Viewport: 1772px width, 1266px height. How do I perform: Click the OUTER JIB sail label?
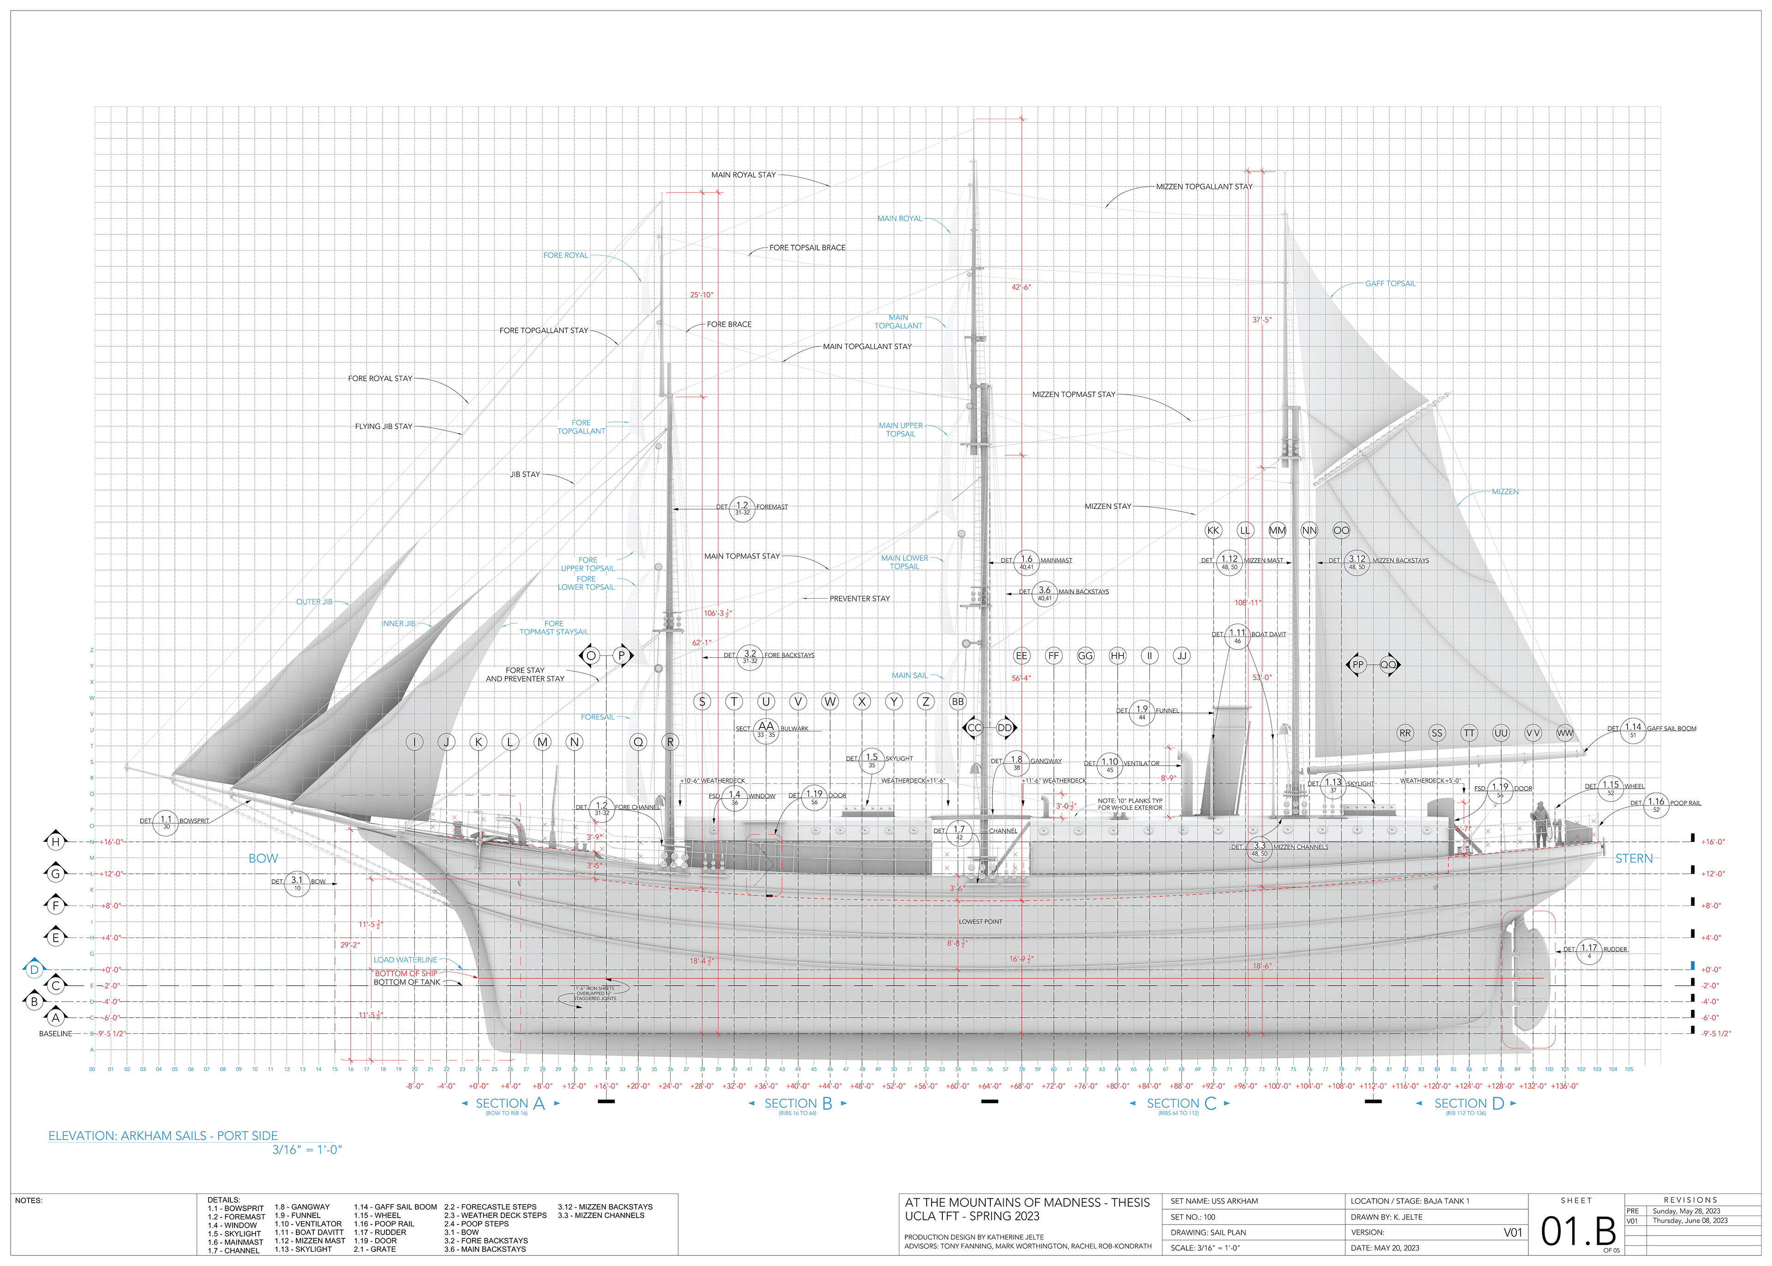pos(314,602)
